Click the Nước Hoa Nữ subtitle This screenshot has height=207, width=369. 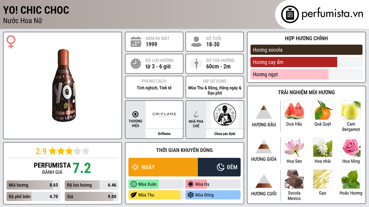click(x=23, y=20)
